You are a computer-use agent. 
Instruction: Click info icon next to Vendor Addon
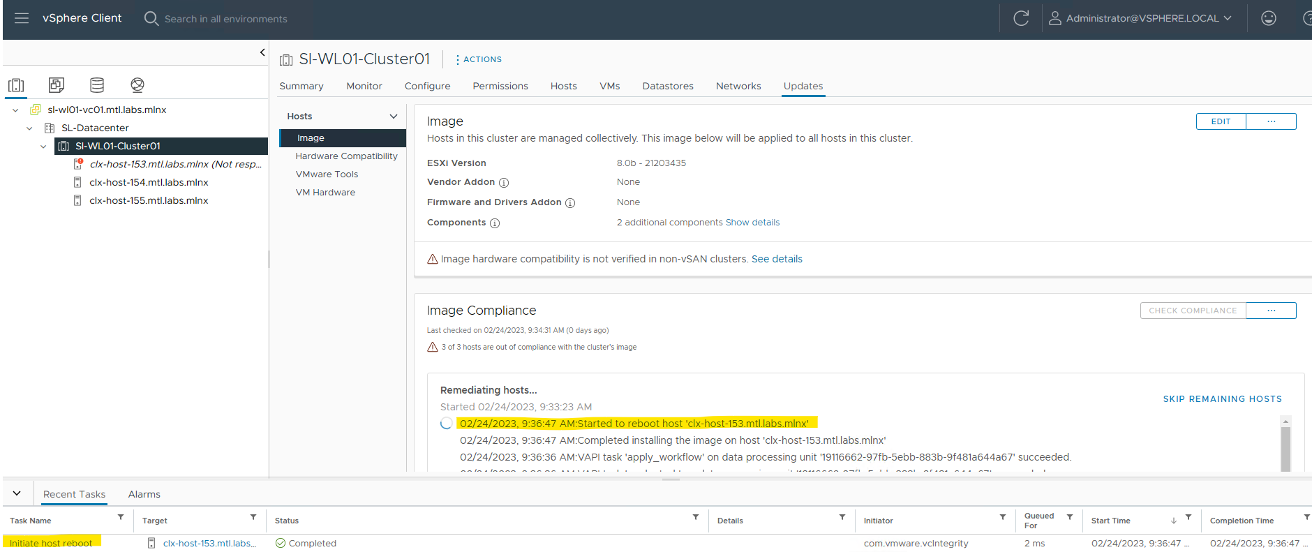504,183
